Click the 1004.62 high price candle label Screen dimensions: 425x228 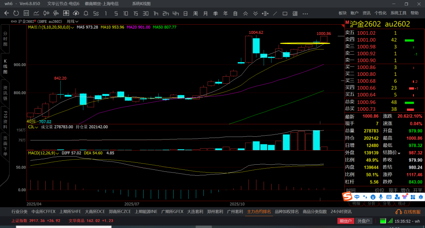(256, 32)
